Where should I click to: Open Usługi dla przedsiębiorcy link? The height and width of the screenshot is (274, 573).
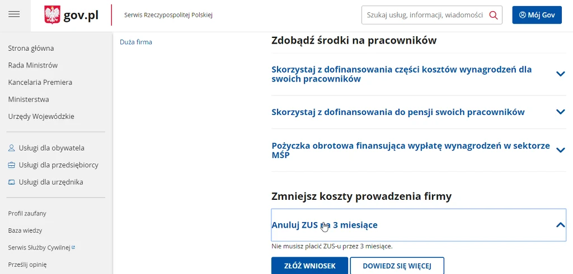pyautogui.click(x=58, y=165)
